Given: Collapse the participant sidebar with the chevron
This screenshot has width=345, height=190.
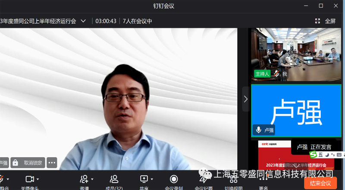Looking at the screenshot, I should click(246, 99).
